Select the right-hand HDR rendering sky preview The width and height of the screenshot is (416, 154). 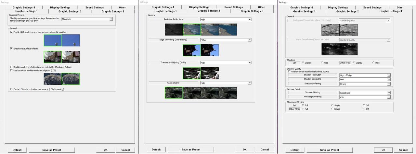coord(71,40)
